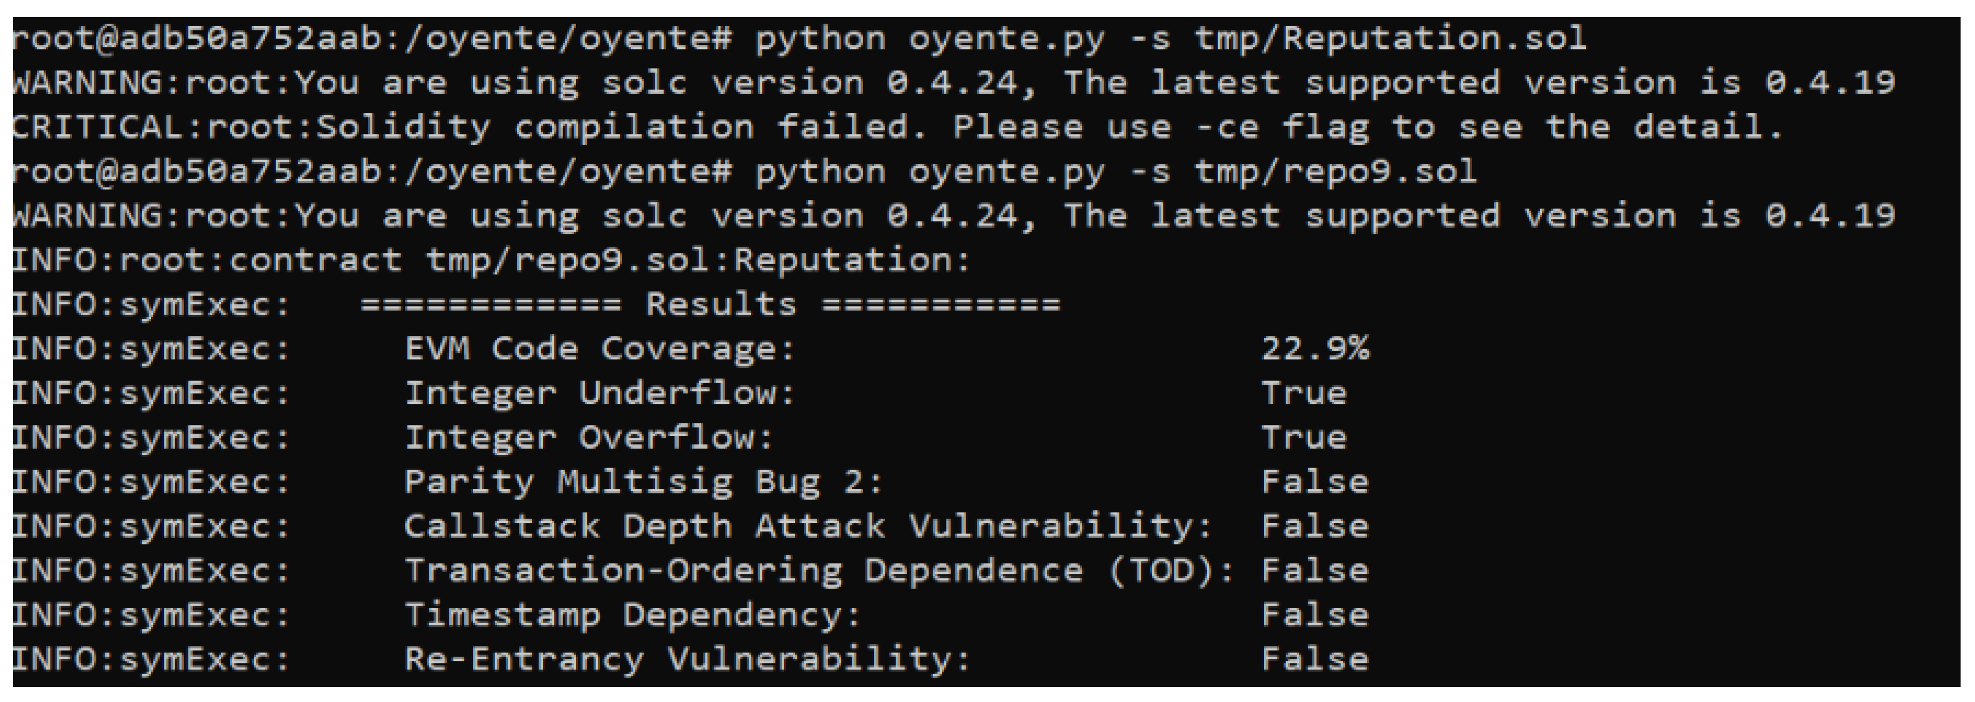
Task: Click the 'Callstack Depth Attack Vulnerability:' label
Action: (806, 527)
